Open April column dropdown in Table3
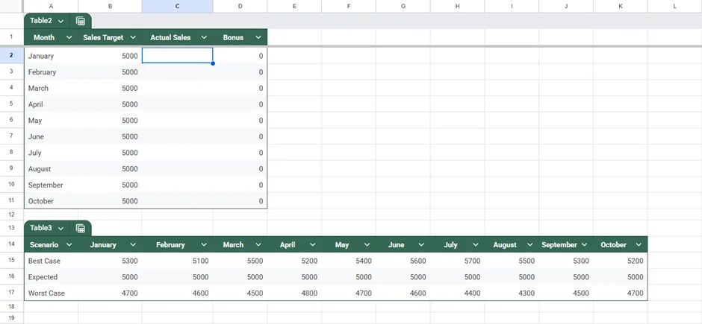Screen dimensions: 702x324 (312, 244)
